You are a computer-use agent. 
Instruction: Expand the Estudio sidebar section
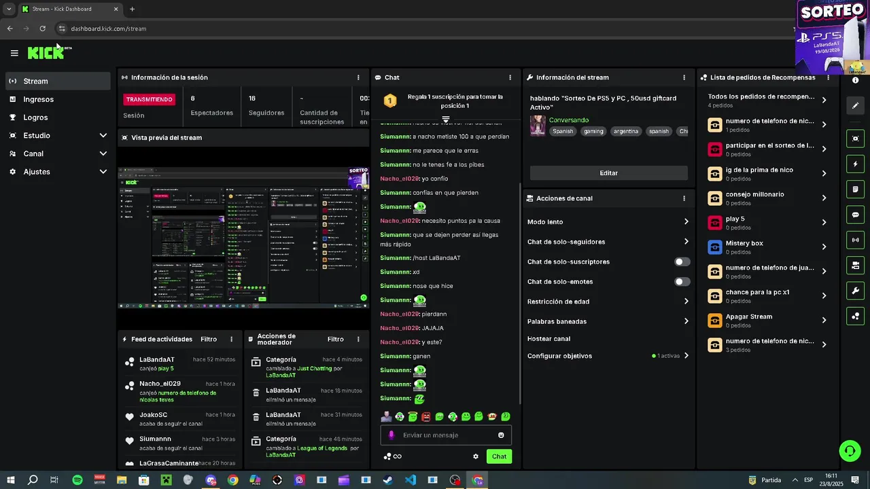[x=103, y=135]
